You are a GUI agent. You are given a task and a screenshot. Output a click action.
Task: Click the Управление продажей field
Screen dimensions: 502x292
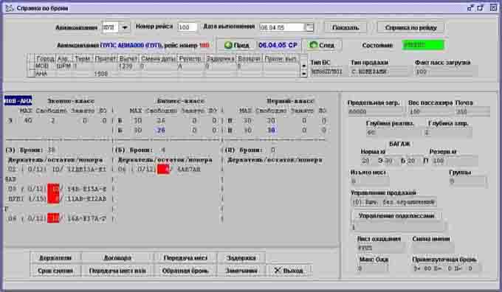[x=393, y=202]
